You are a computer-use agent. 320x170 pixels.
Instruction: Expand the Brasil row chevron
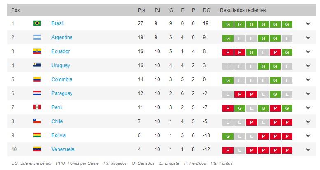click(x=308, y=24)
